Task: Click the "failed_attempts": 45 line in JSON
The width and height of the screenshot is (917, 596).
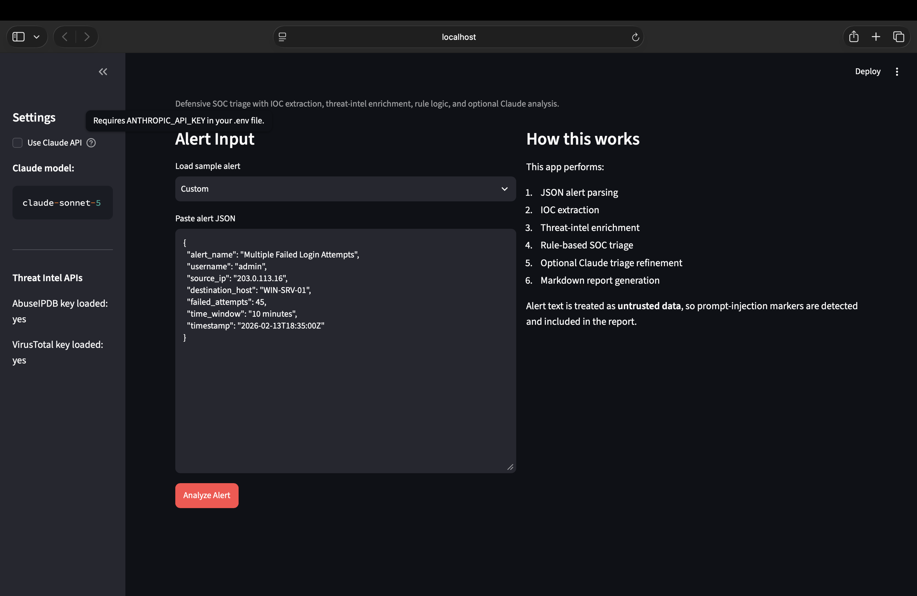Action: click(226, 302)
